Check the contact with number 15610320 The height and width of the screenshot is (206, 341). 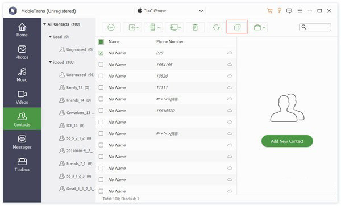(x=101, y=111)
